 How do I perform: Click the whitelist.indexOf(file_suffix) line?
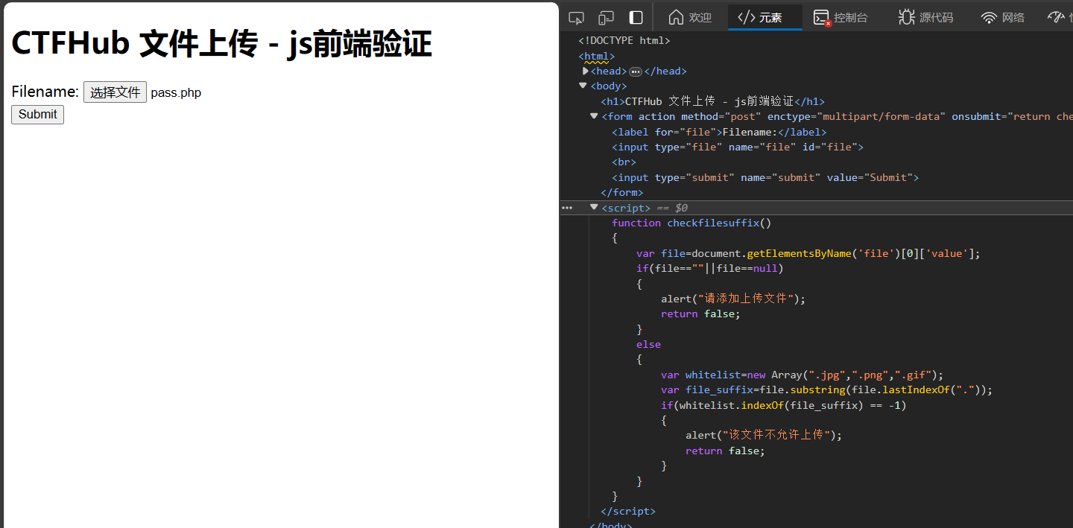783,406
